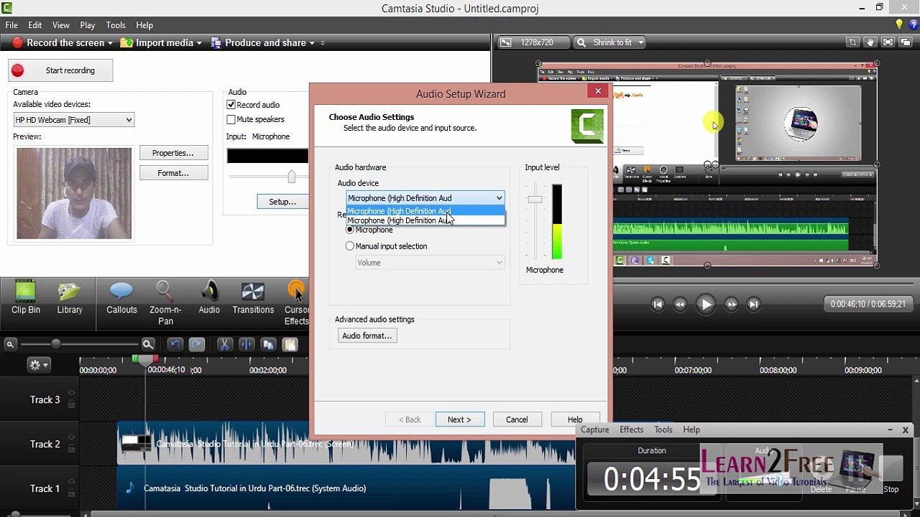Open the Zoom-n-Pan tool
920x517 pixels.
pos(165,304)
